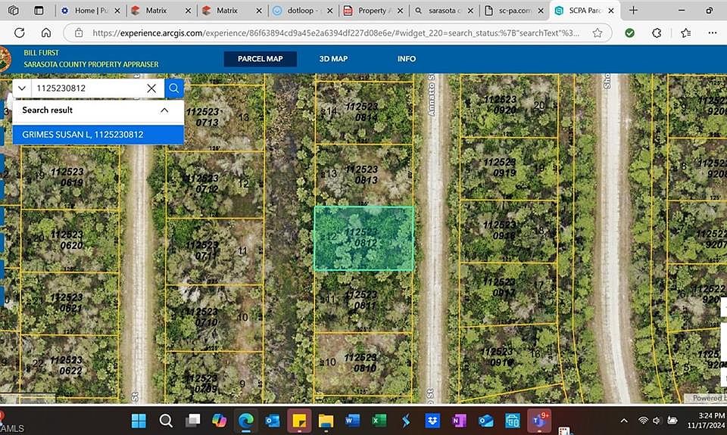Click parcel 112523 0814 on the map
Screen dimensions: 727x435
(364, 113)
